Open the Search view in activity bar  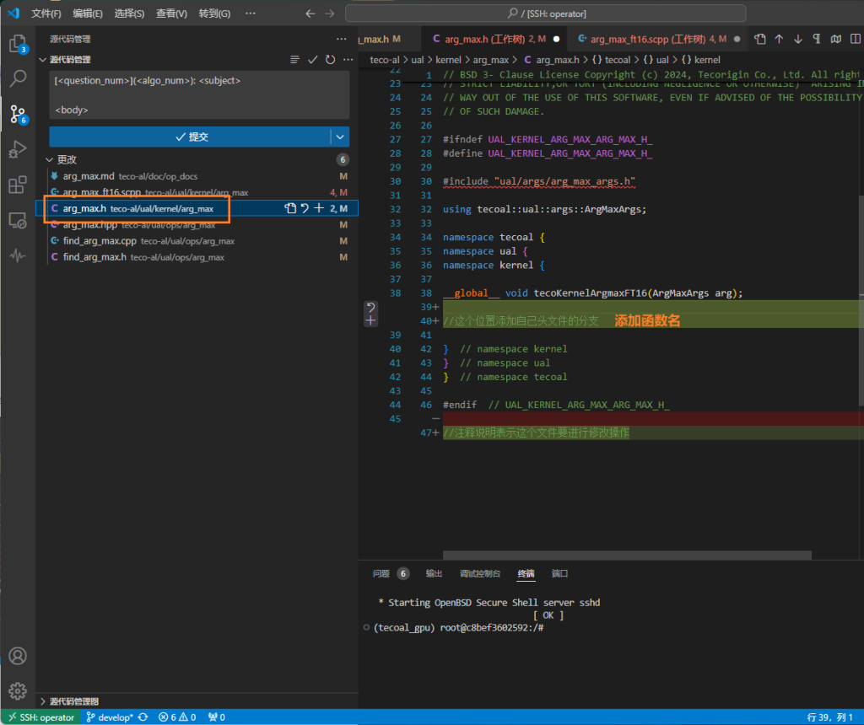tap(17, 79)
